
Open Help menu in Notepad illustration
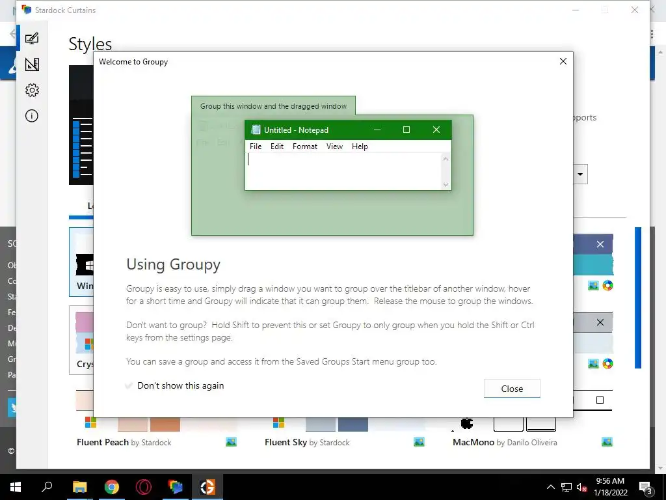[x=360, y=146]
